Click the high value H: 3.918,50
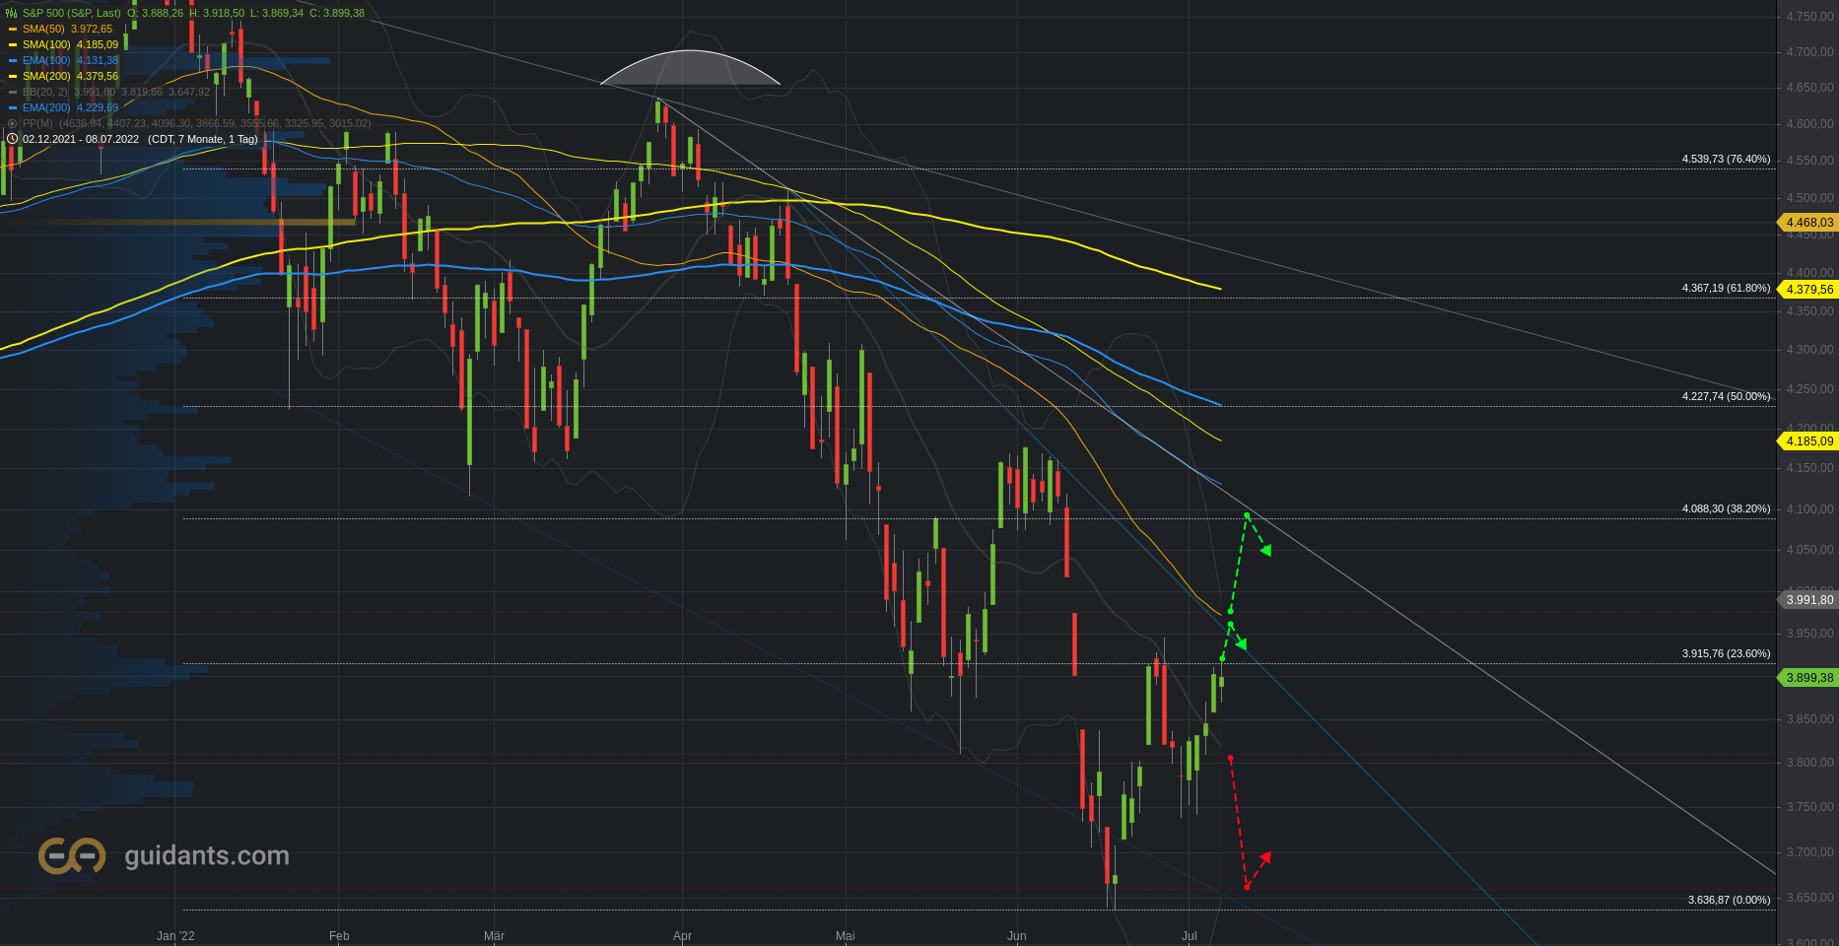The width and height of the screenshot is (1839, 946). [x=217, y=13]
